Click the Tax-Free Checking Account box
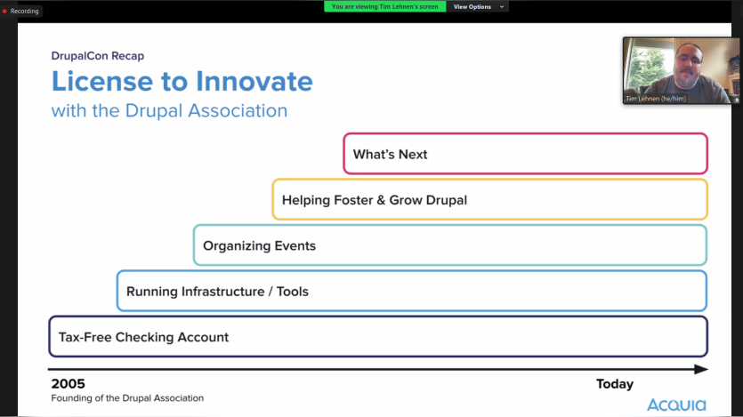Image resolution: width=743 pixels, height=417 pixels. (x=378, y=337)
